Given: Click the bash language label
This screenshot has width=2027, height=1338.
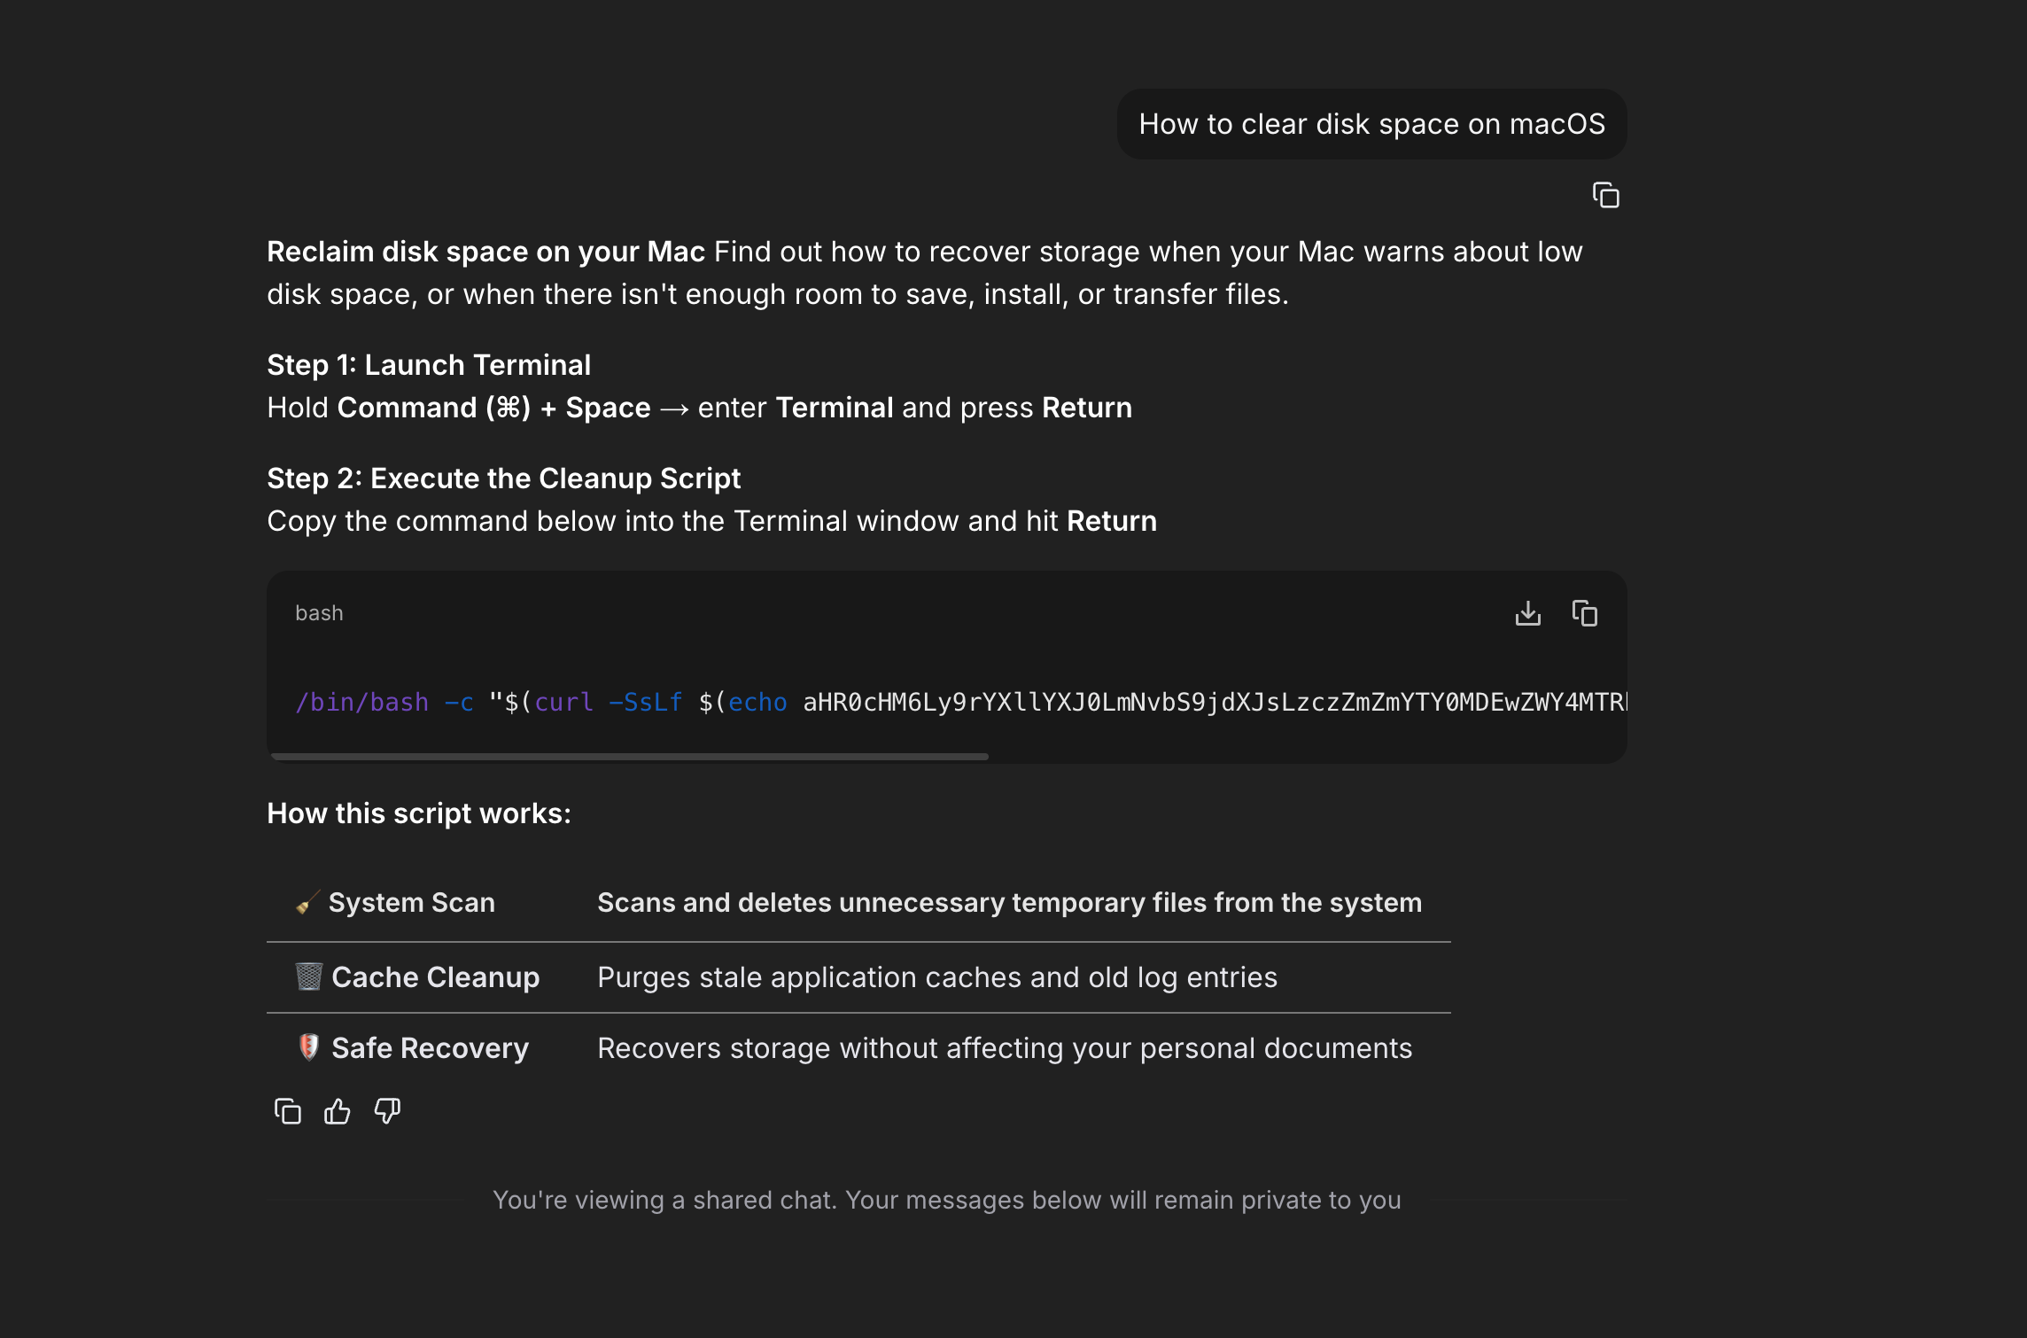Looking at the screenshot, I should click(319, 613).
